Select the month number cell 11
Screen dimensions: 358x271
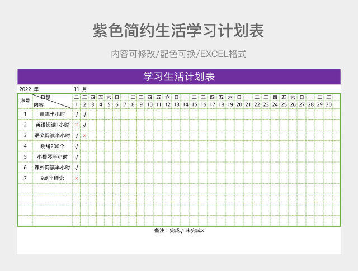(x=76, y=89)
